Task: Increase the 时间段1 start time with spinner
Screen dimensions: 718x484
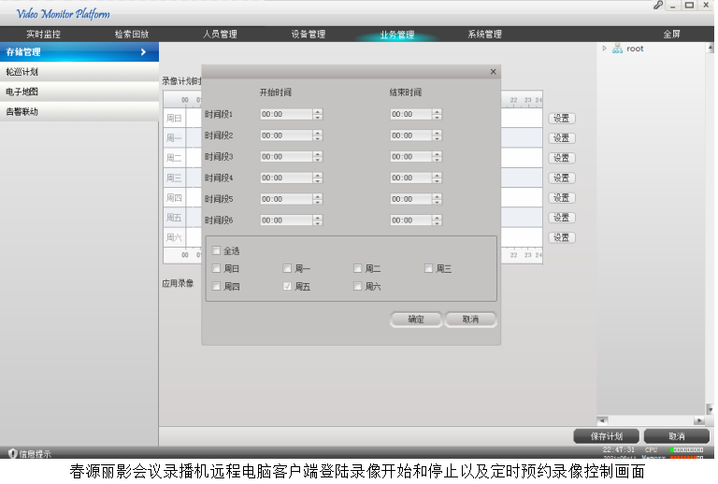Action: [318, 111]
